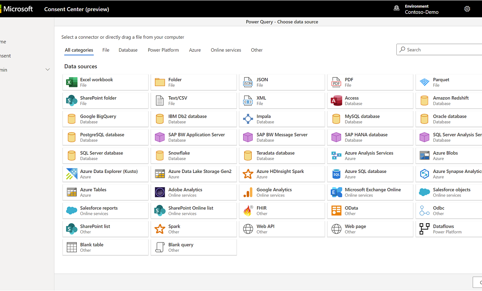
Task: Click the Azure HDInsight Spark star icon
Action: [248, 174]
